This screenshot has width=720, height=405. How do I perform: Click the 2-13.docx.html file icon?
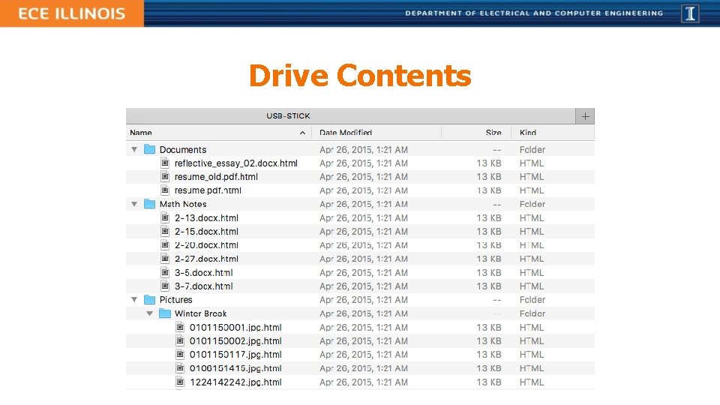coord(165,217)
